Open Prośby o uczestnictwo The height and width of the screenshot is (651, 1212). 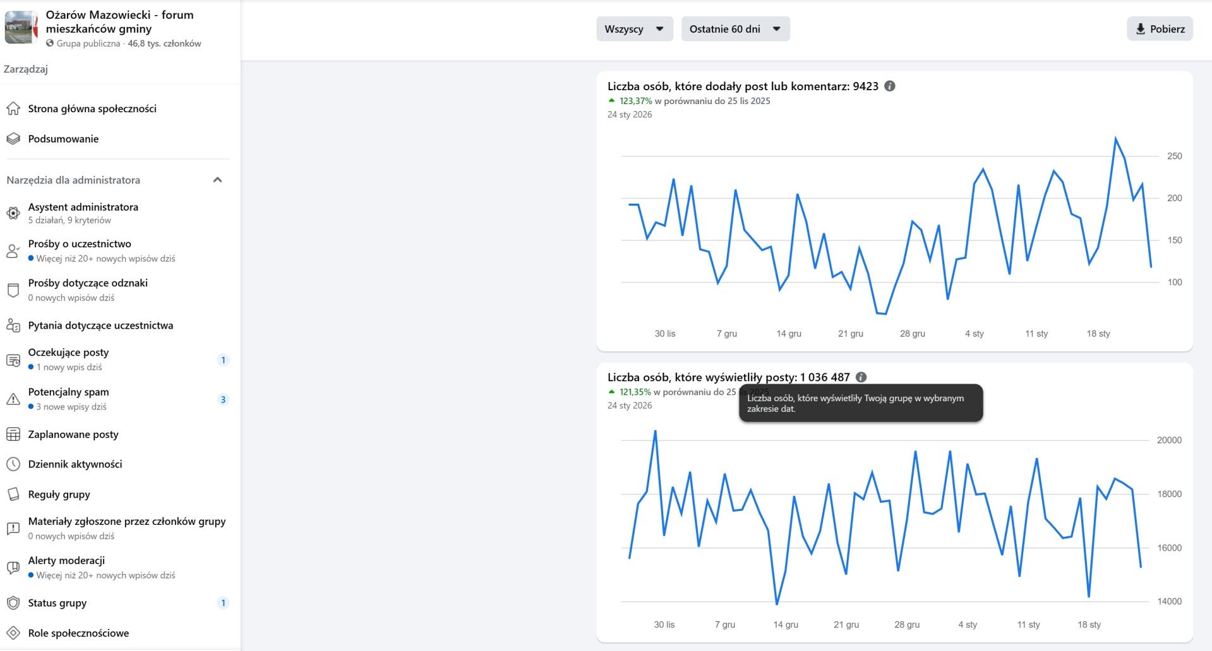click(x=80, y=244)
